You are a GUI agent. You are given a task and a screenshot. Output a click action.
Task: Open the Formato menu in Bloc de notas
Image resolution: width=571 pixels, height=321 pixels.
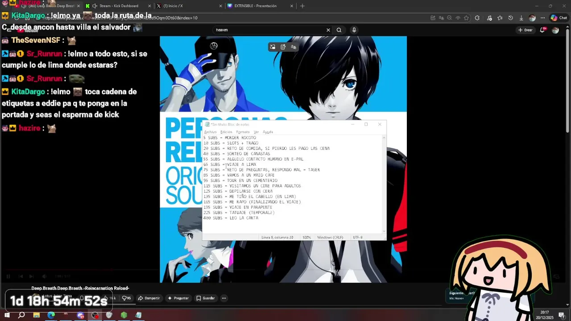243,132
